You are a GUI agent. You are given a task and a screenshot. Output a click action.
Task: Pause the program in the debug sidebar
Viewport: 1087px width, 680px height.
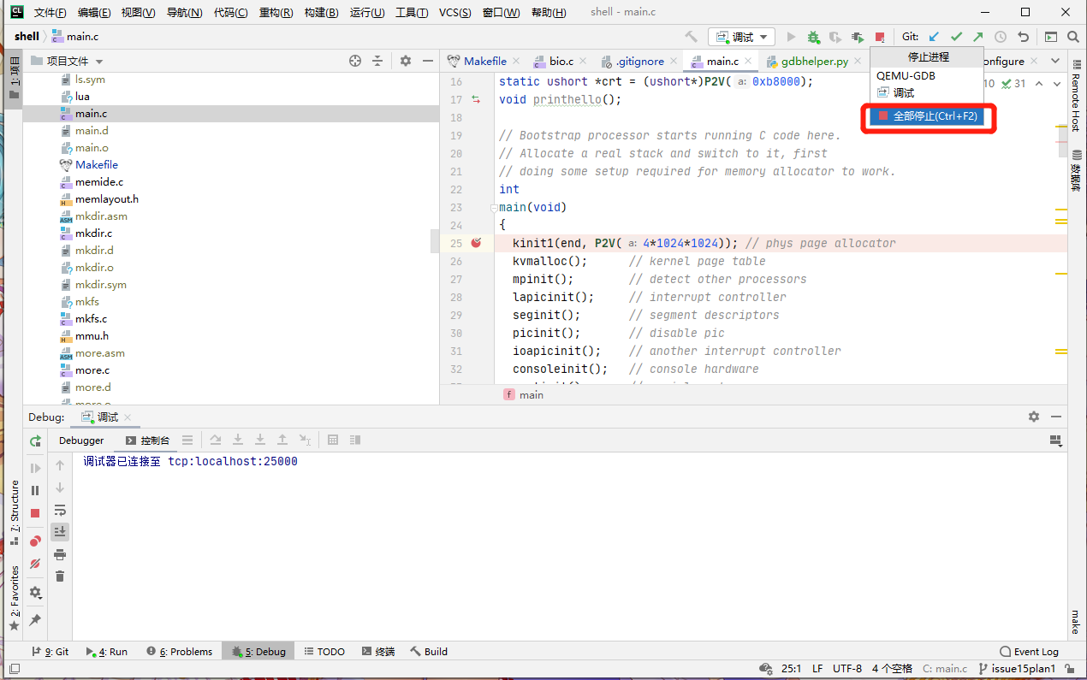(35, 490)
